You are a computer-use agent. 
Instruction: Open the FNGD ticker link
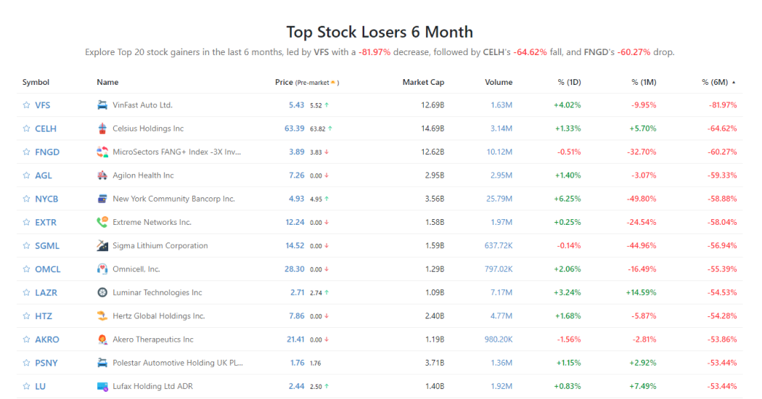point(47,152)
